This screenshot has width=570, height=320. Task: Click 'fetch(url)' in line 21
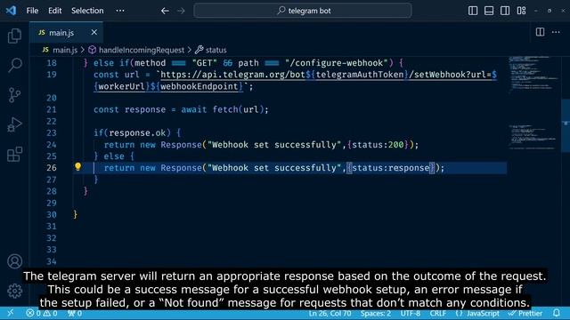pyautogui.click(x=238, y=109)
